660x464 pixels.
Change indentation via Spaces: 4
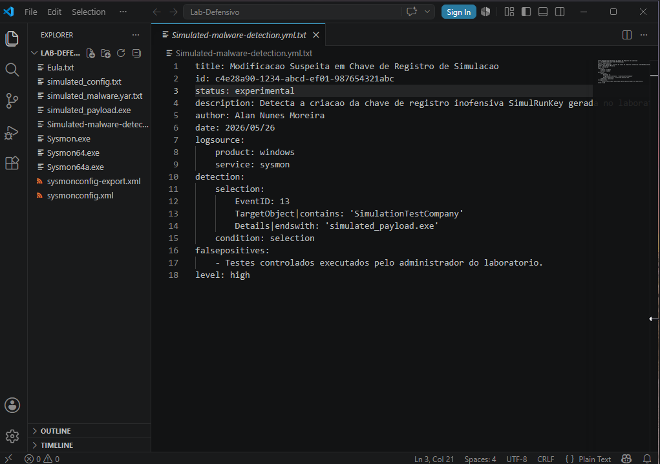point(480,459)
